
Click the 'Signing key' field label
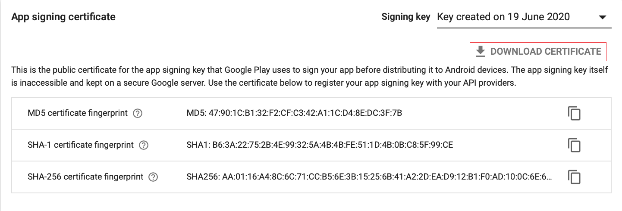click(x=406, y=17)
